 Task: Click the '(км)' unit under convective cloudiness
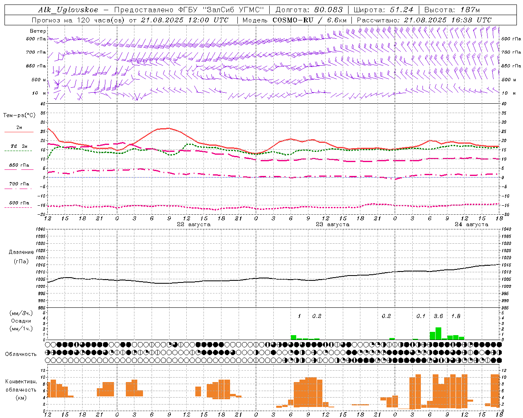coord(21,398)
